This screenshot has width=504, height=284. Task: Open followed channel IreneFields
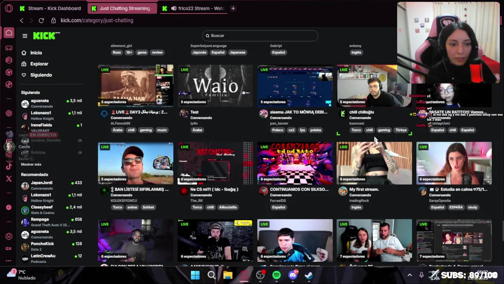tap(51, 127)
